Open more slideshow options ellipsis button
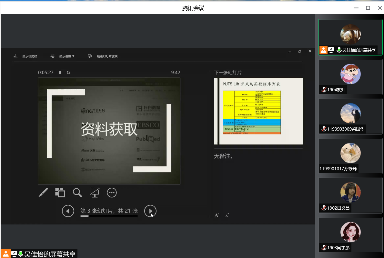The height and width of the screenshot is (258, 384). click(x=112, y=193)
